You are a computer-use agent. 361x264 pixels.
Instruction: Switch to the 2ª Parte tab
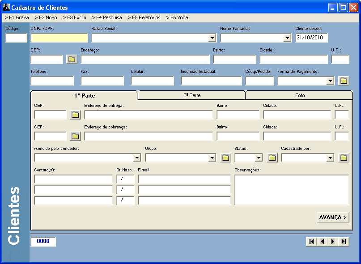tap(191, 95)
